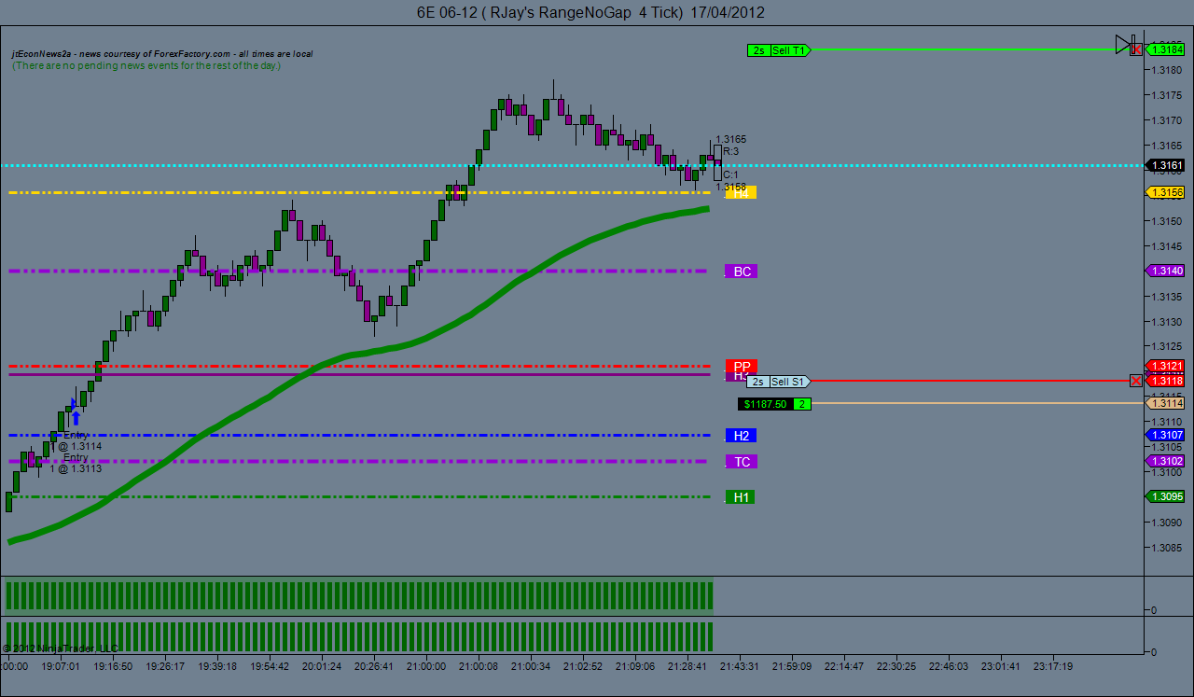The width and height of the screenshot is (1194, 697).
Task: Click the purple 1.3140 price marker
Action: pos(1165,271)
